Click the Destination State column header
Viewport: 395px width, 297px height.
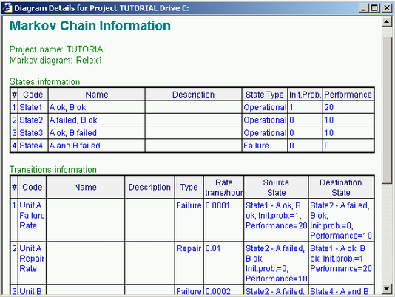click(341, 188)
